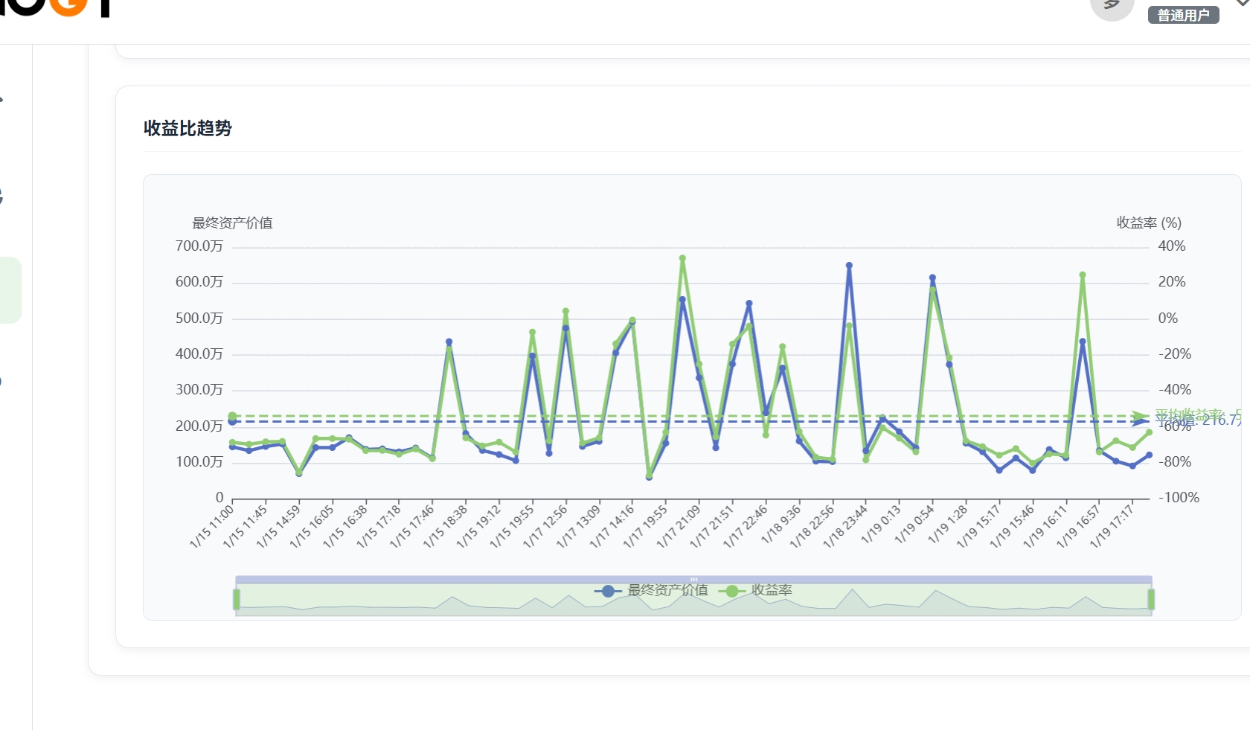The width and height of the screenshot is (1250, 730).
Task: Click the 300.0万 axis label
Action: (x=199, y=390)
